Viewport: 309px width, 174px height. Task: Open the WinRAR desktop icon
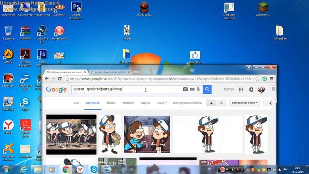[x=25, y=33]
